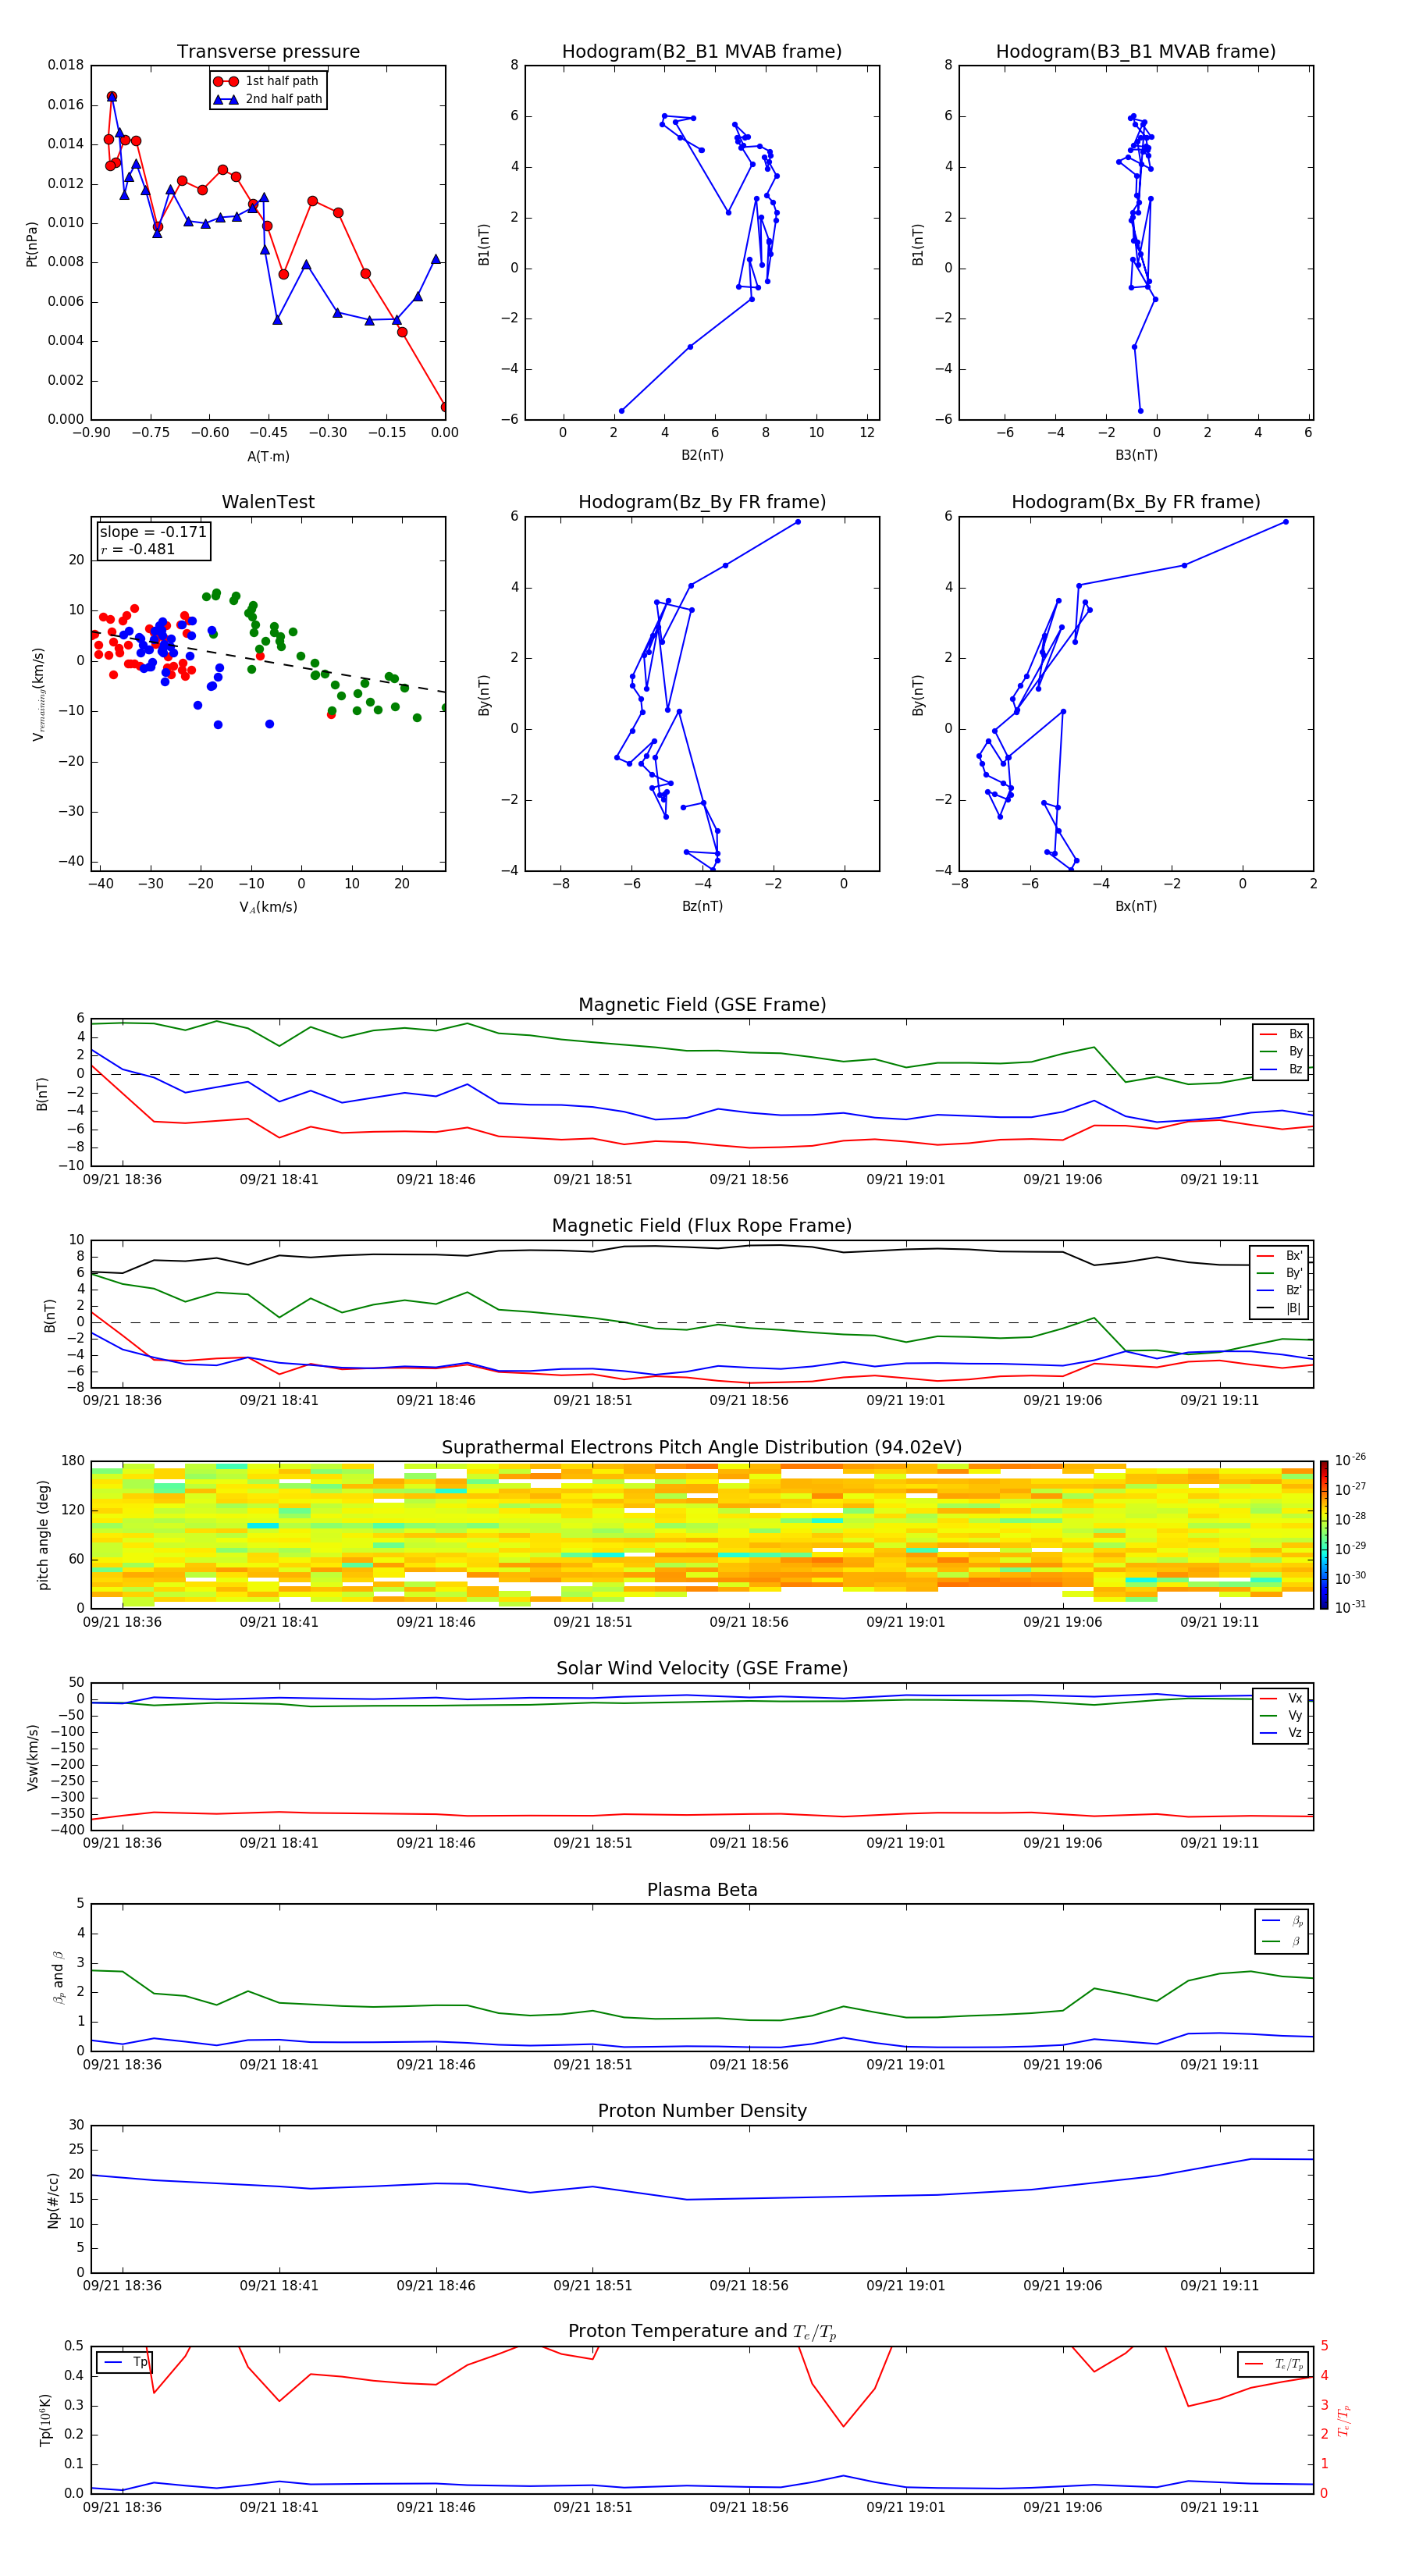Click the 10^-31 colorbar tick label
The height and width of the screenshot is (2576, 1405).
point(1350,1607)
